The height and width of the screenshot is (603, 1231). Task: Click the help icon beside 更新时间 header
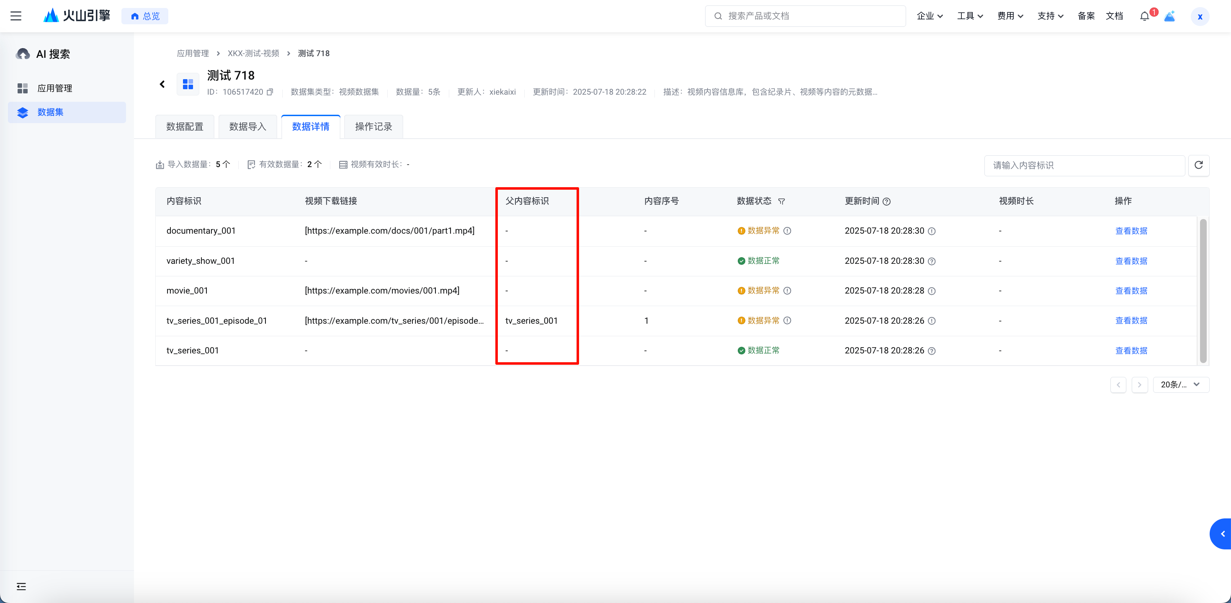(886, 202)
